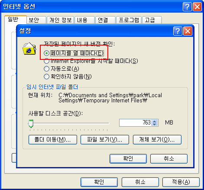This screenshot has height=190, width=204.
Task: Increase disk space with stepper up arrow
Action: pos(155,121)
